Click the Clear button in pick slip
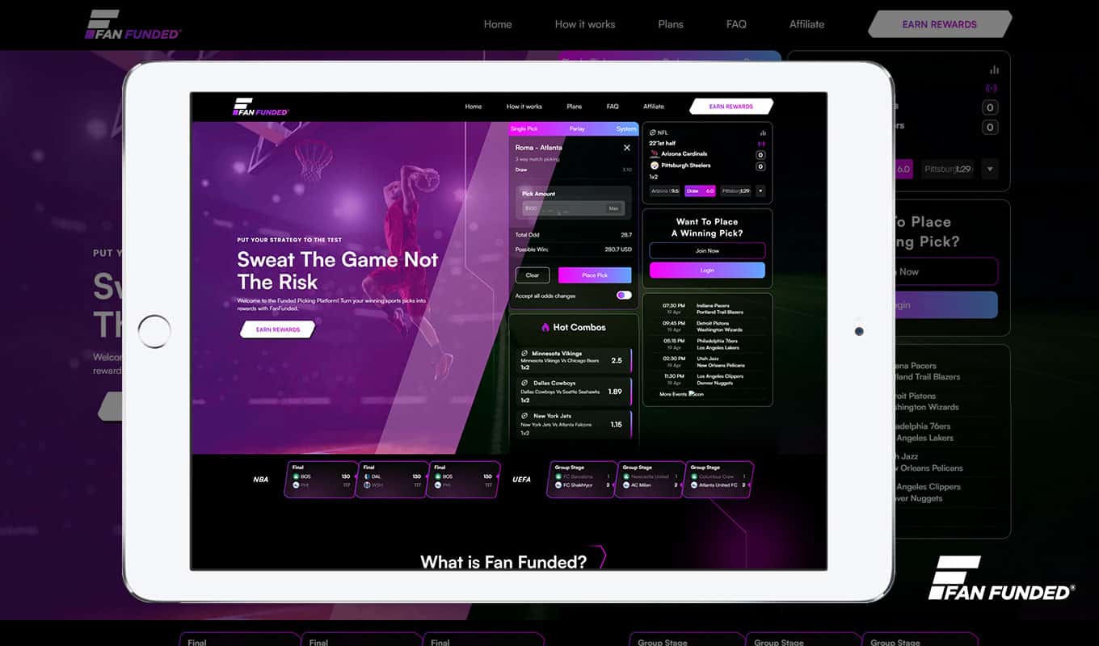Image resolution: width=1099 pixels, height=646 pixels. (533, 275)
